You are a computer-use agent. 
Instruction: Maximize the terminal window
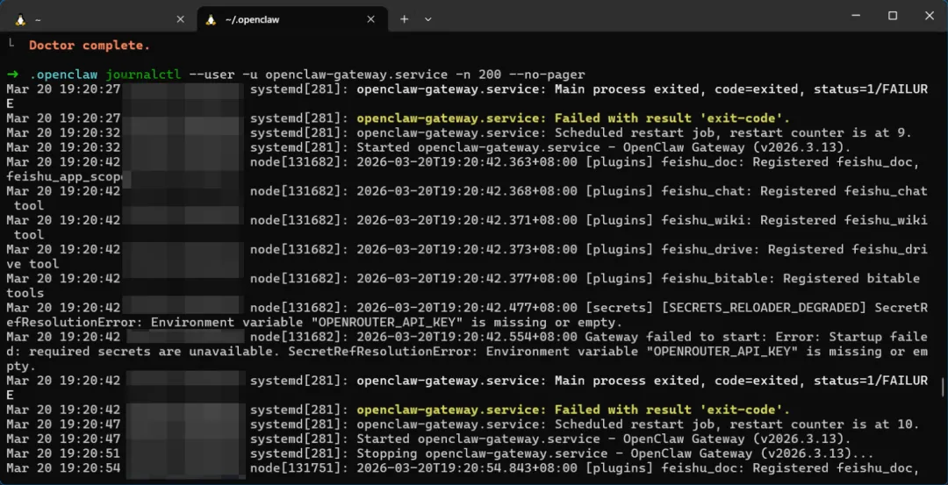(x=893, y=17)
